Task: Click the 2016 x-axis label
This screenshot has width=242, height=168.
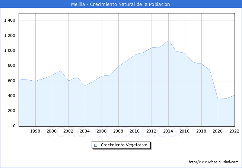Action: pos(184,131)
